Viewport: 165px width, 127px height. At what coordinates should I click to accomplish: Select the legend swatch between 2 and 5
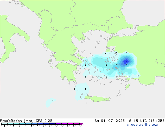[22, 124]
